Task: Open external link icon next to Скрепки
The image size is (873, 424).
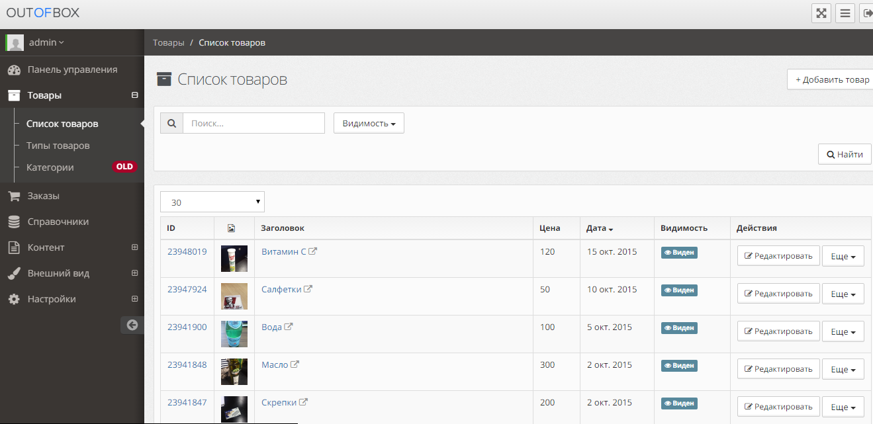Action: [303, 402]
